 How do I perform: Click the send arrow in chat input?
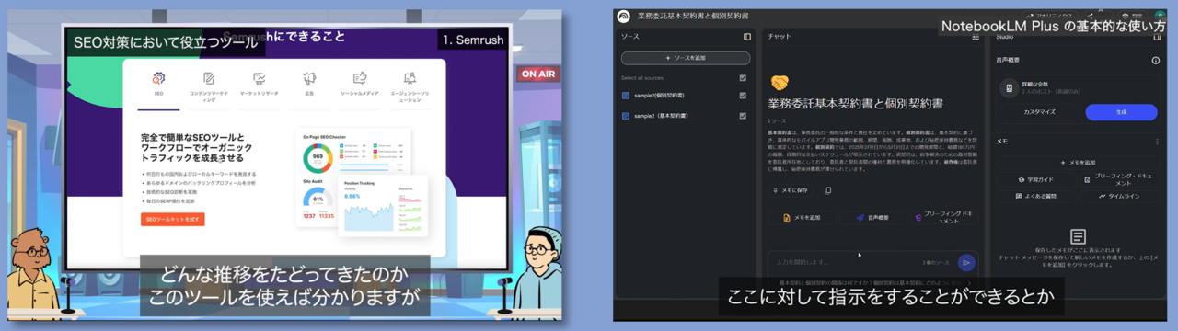click(965, 262)
